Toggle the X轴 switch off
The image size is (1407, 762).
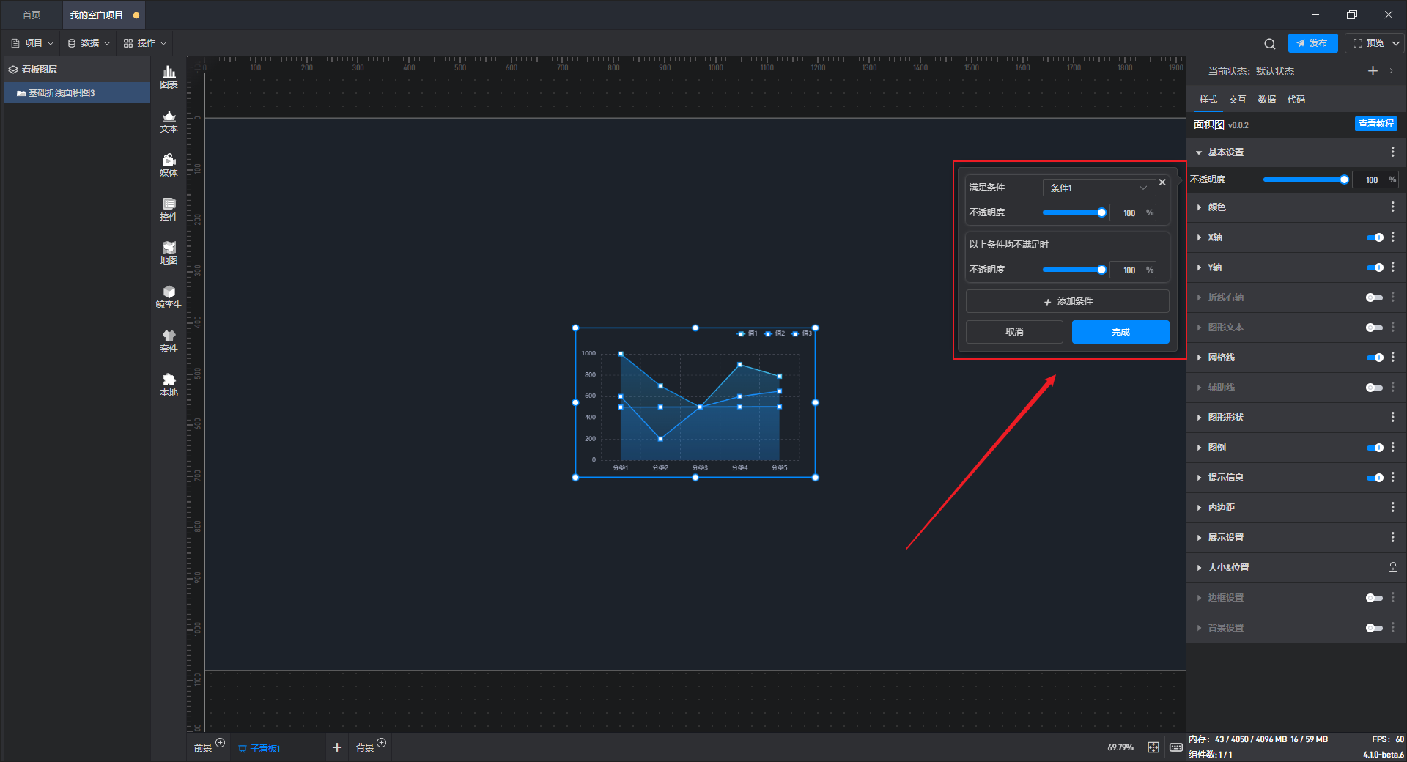click(x=1375, y=237)
